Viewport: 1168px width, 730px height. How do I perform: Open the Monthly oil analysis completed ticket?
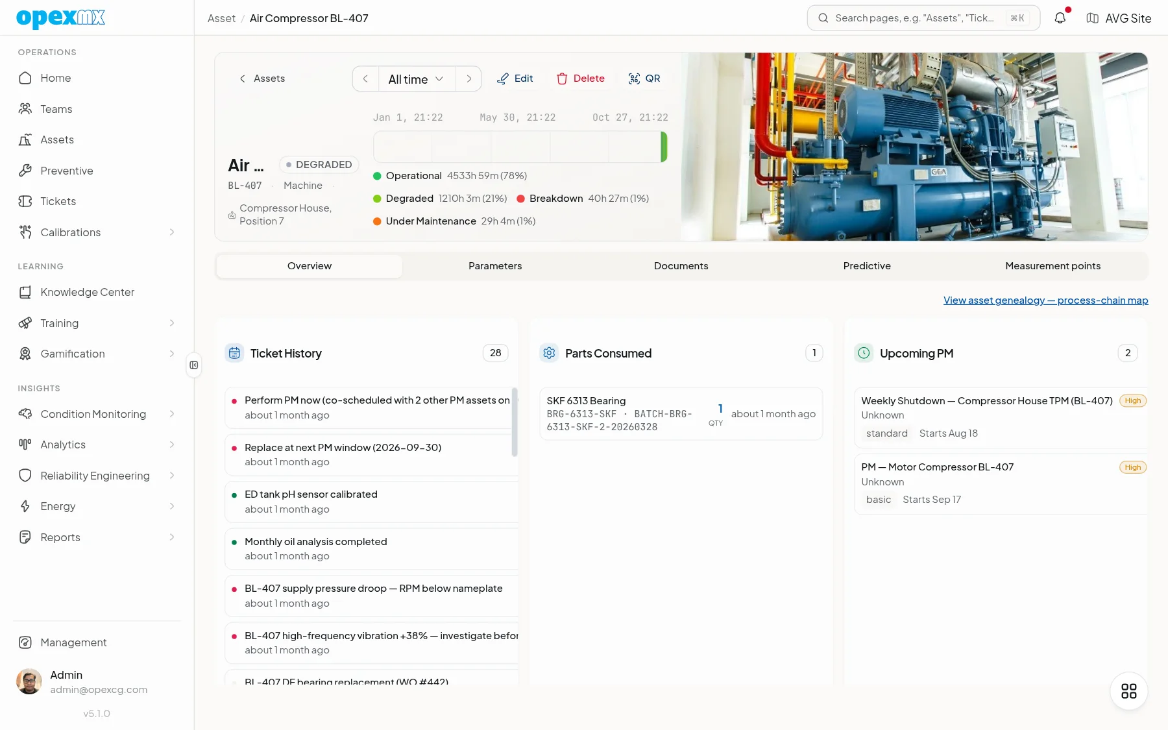372,549
